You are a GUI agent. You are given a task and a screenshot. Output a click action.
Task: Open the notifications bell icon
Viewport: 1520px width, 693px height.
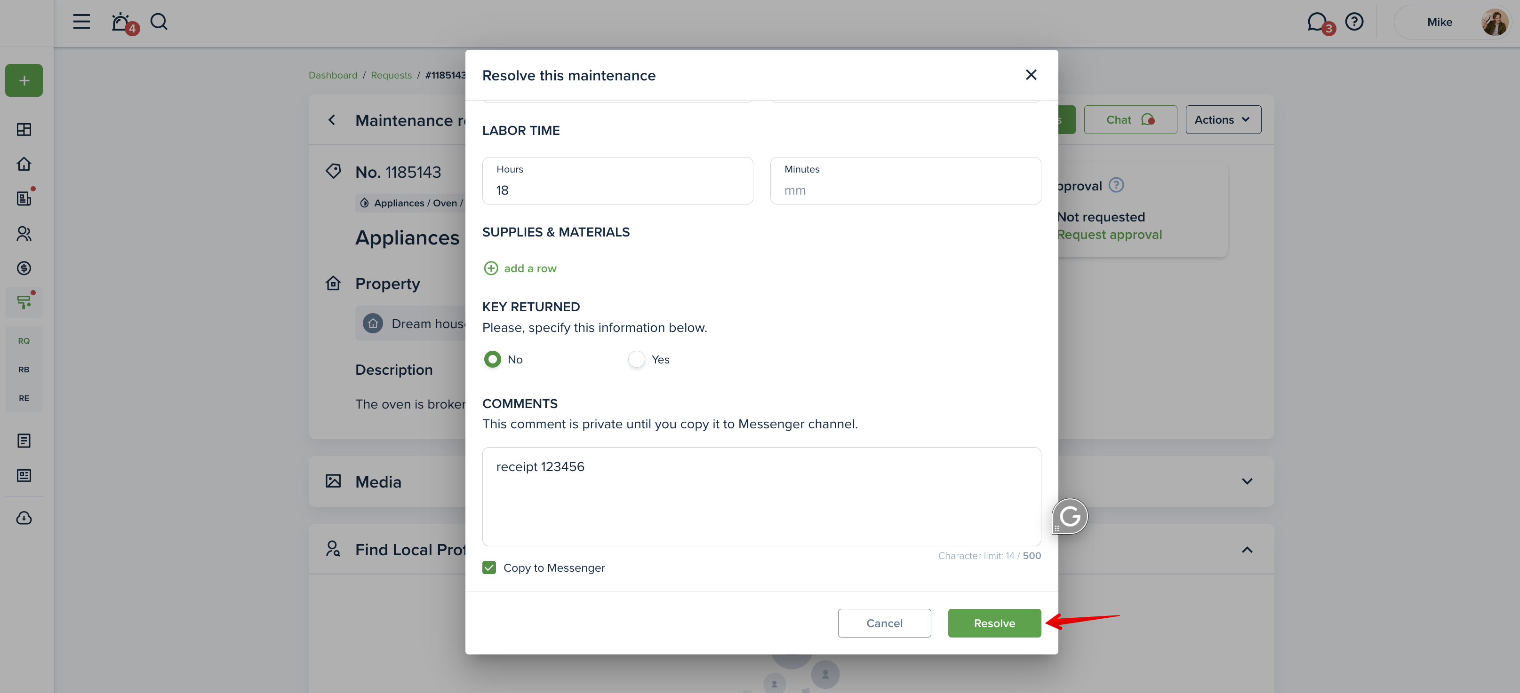pyautogui.click(x=121, y=23)
